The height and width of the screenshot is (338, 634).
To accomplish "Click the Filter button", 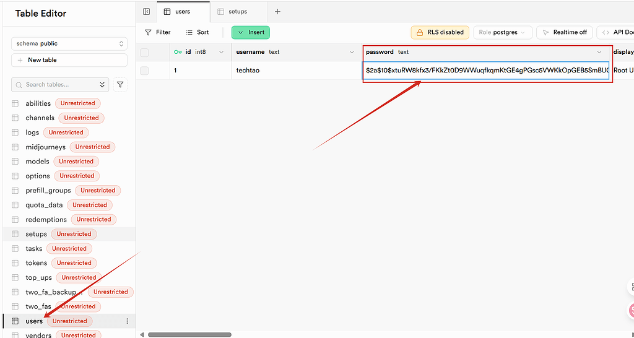I will point(158,32).
